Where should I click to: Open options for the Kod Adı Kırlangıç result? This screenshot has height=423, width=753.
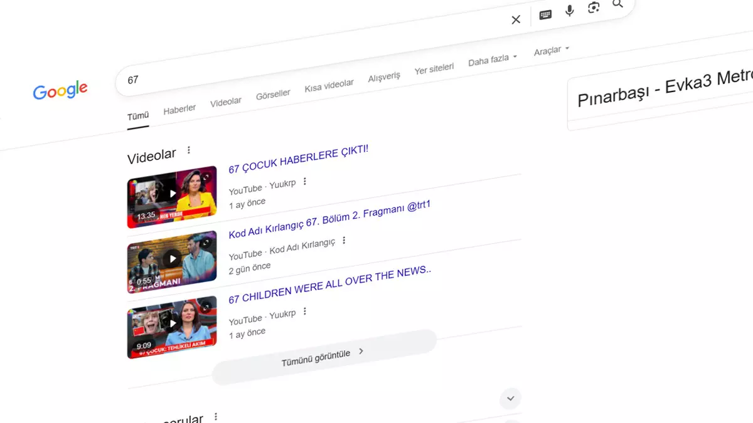point(344,239)
